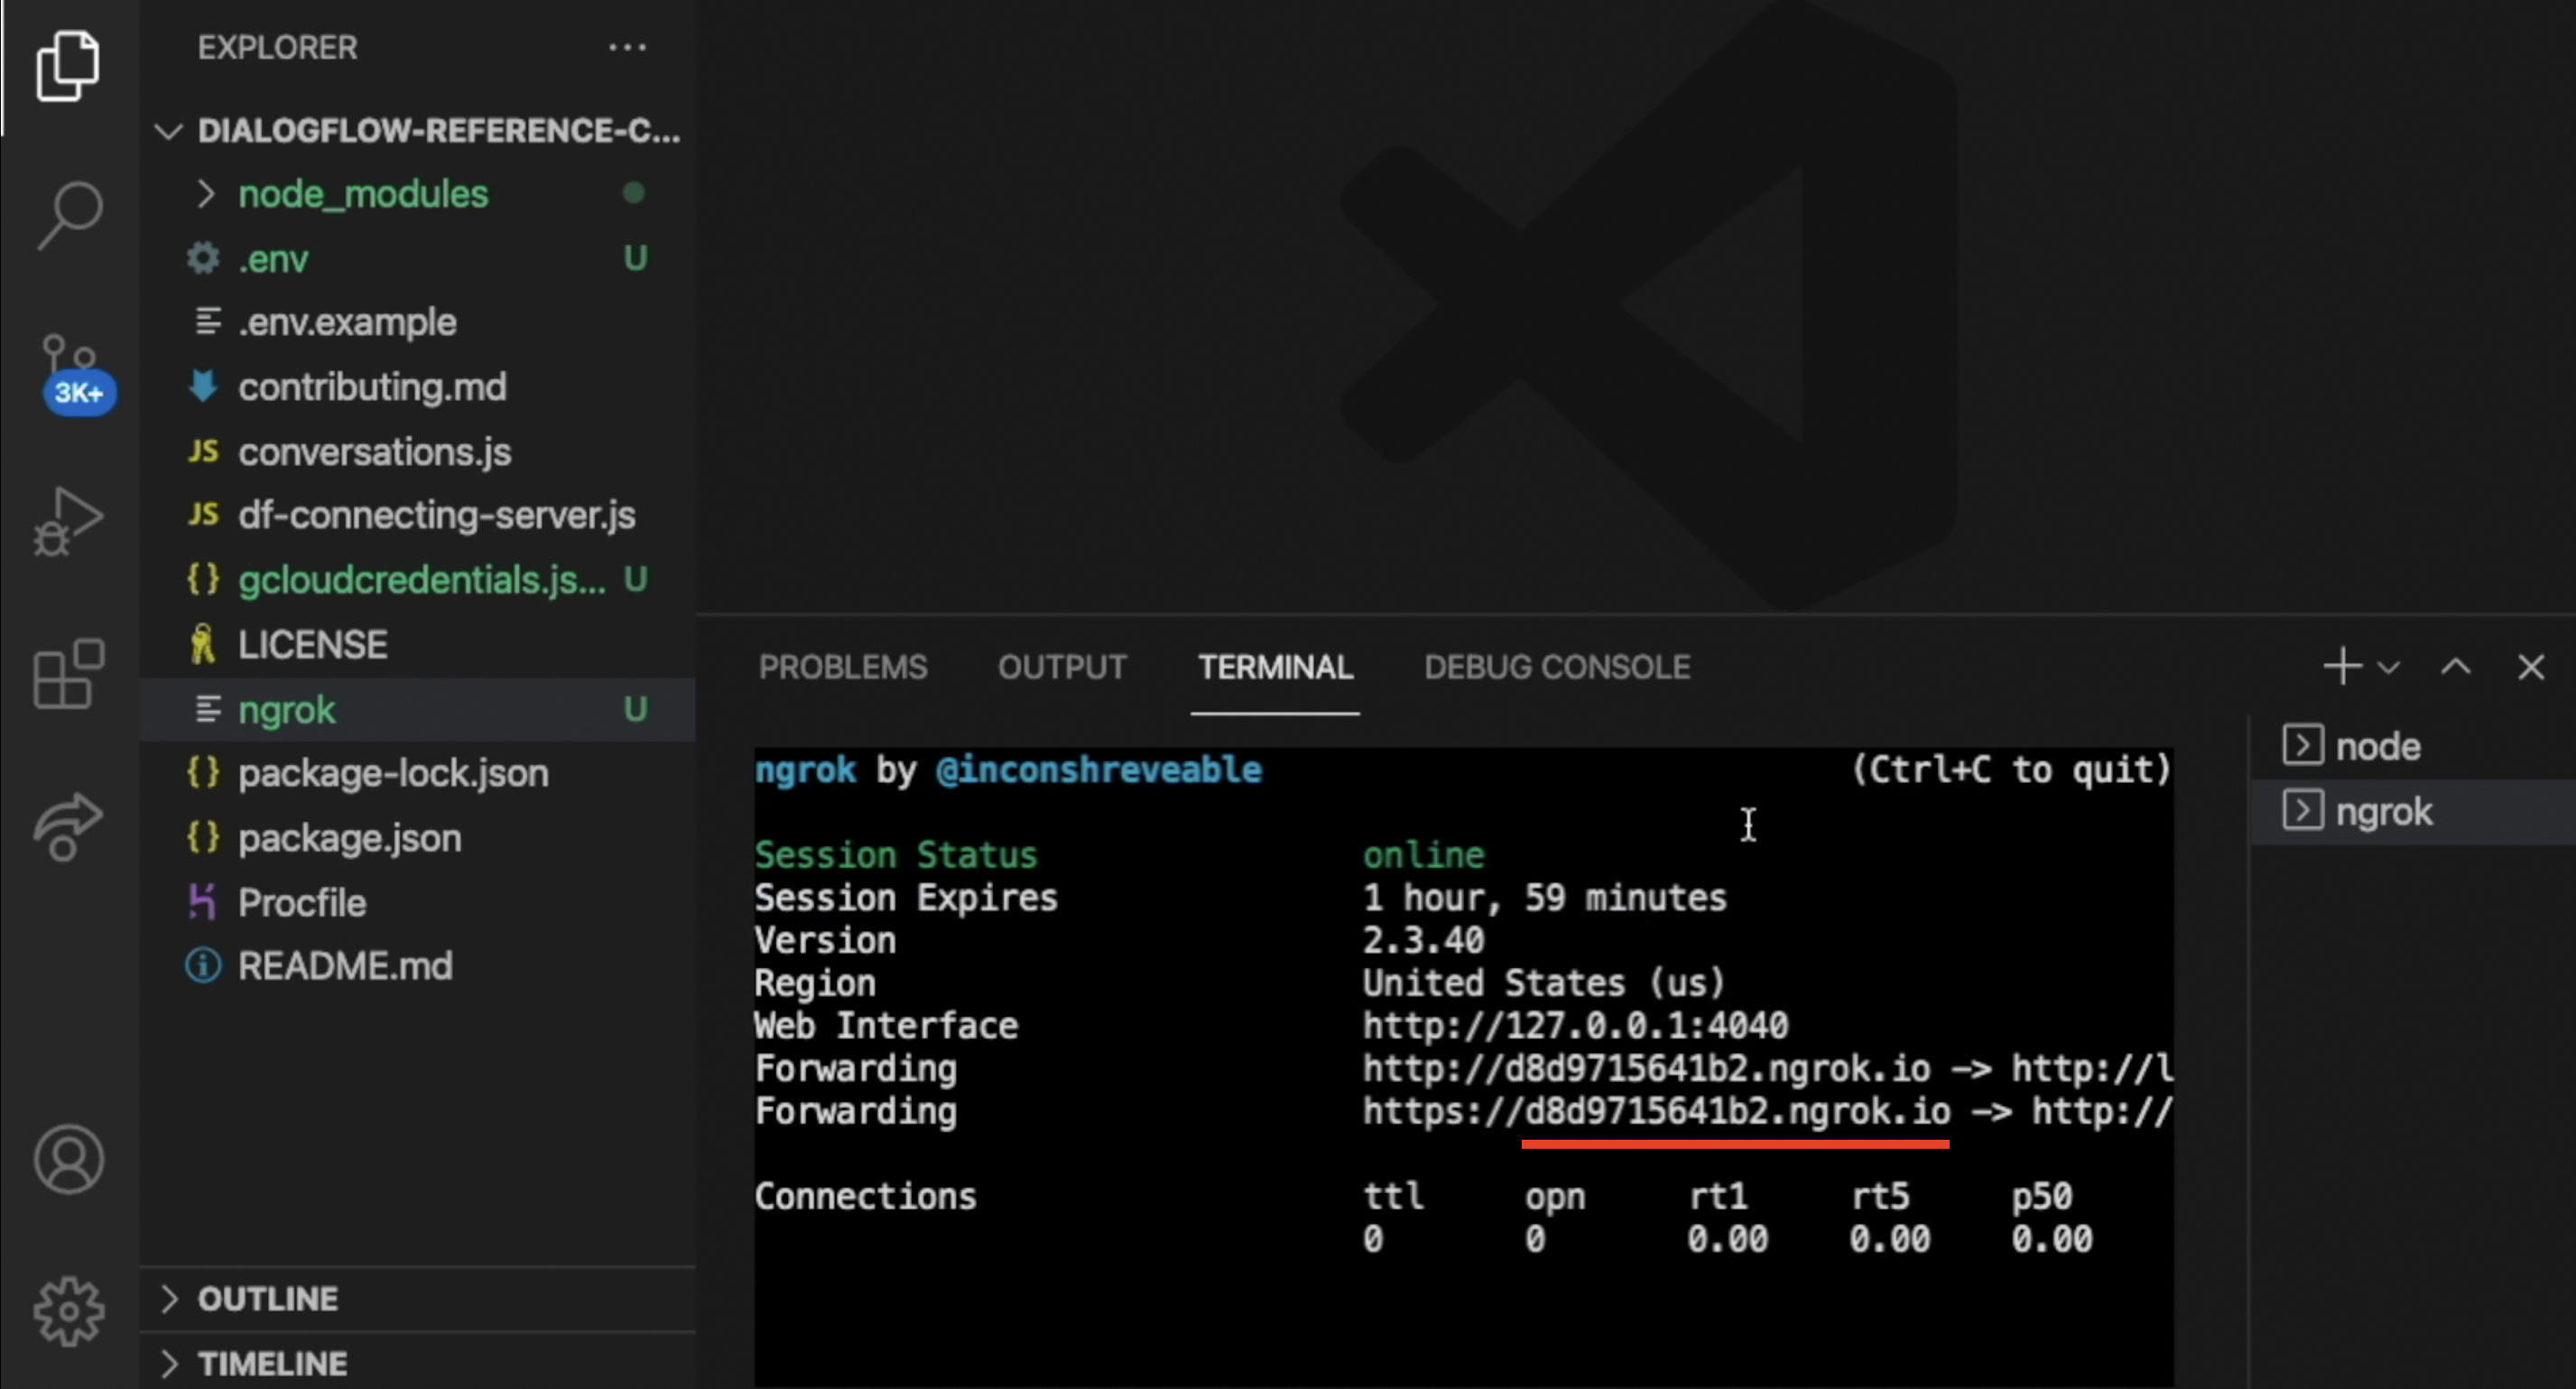Switch to the PROBLEMS tab
The height and width of the screenshot is (1389, 2576).
tap(843, 667)
